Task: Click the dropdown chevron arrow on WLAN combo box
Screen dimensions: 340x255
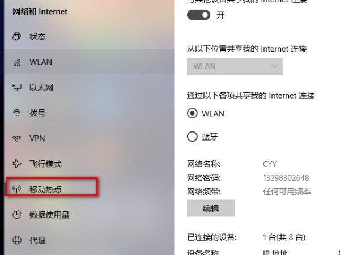Action: (274, 66)
